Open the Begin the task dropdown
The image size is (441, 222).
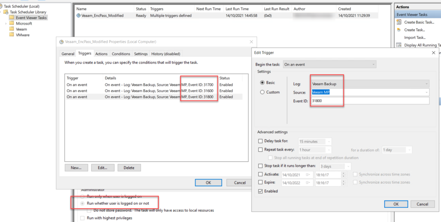click(329, 64)
